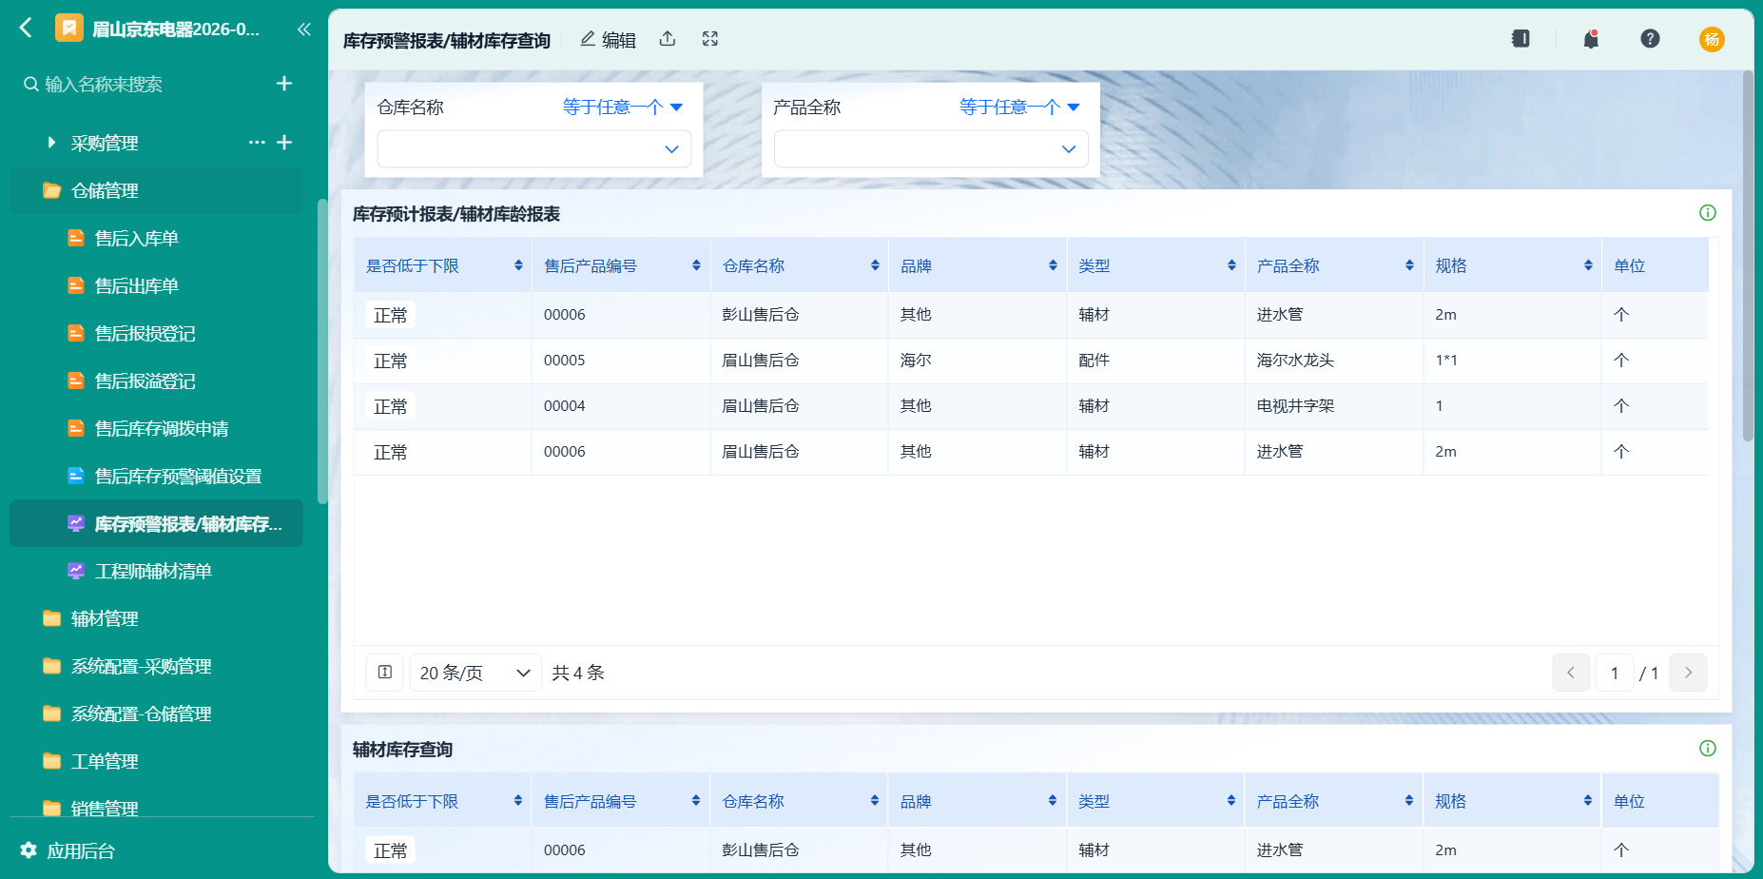Sort by 售后产品编号 in first table
This screenshot has height=879, width=1763.
(x=696, y=265)
